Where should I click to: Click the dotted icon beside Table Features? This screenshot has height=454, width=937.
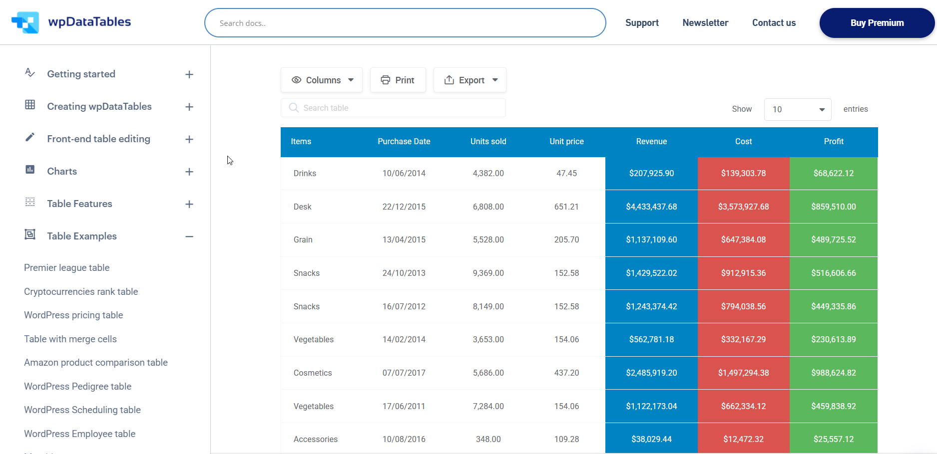(x=30, y=203)
